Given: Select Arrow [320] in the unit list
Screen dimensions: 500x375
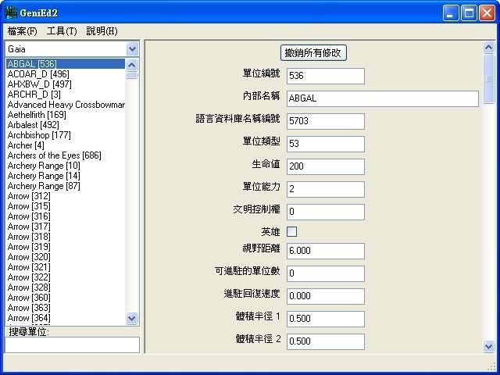Looking at the screenshot, I should point(66,257).
